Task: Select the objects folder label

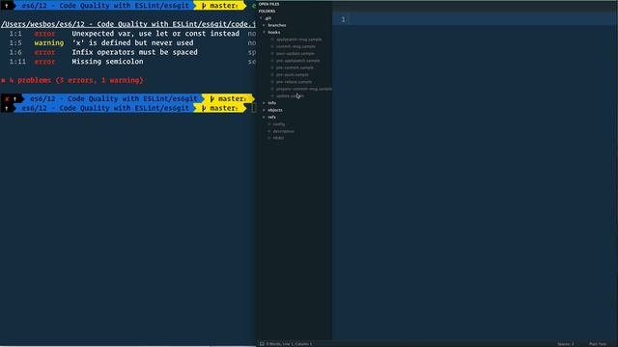Action: tap(274, 110)
